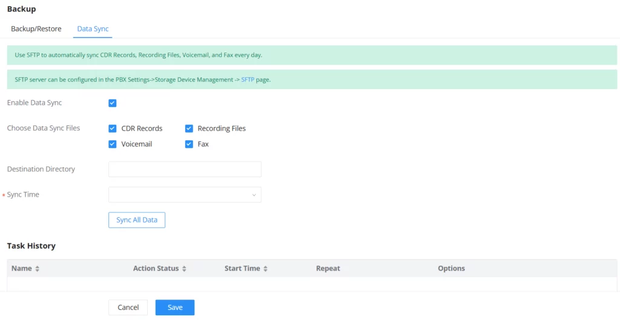Click the Repeat column header
Image resolution: width=620 pixels, height=331 pixels.
pos(328,268)
